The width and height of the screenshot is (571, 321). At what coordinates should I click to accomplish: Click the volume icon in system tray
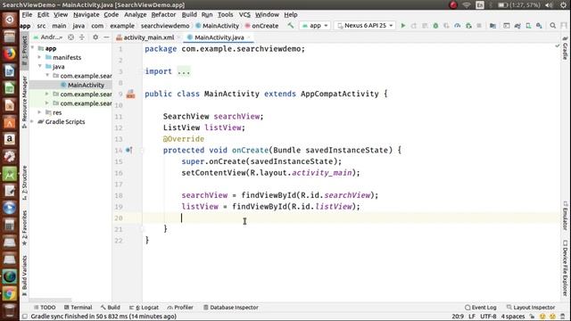pyautogui.click(x=550, y=5)
